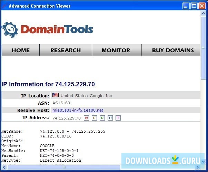
Task: Click the app icon in the title bar
Action: (x=4, y=6)
